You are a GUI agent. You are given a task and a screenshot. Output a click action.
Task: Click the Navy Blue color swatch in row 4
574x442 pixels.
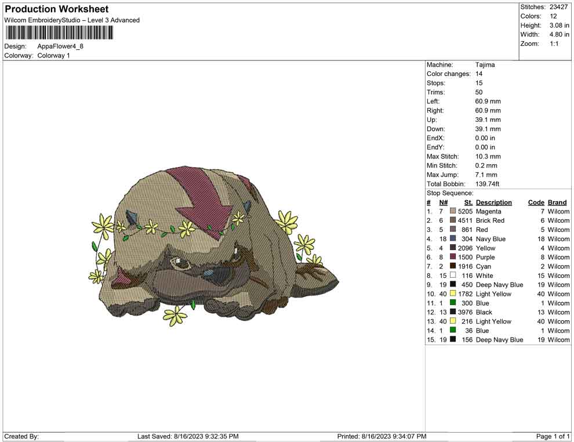tap(453, 238)
